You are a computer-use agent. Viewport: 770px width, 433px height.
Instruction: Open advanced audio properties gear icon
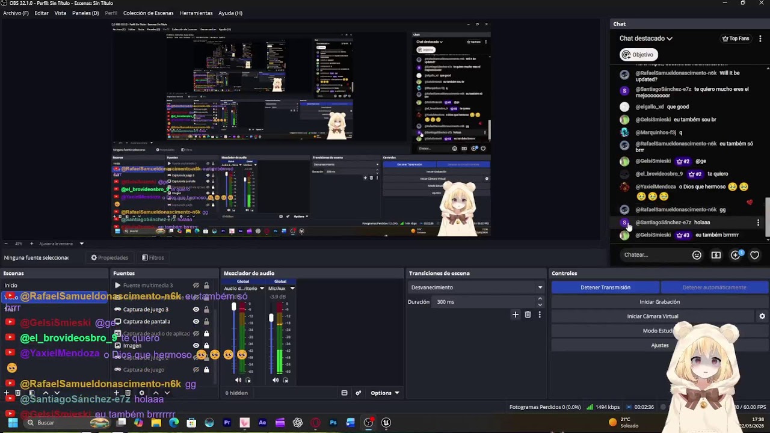point(359,393)
